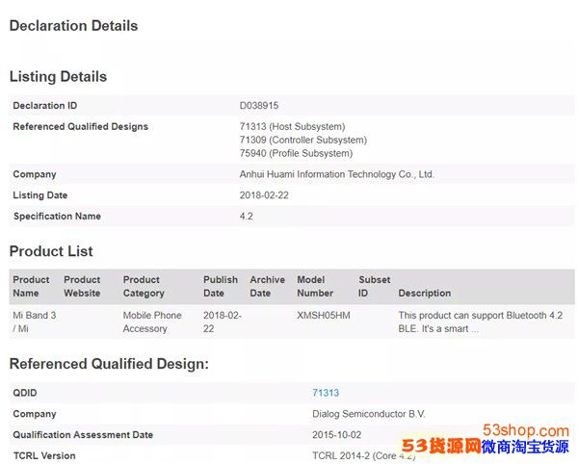Sort by Publish Date column header

[221, 286]
